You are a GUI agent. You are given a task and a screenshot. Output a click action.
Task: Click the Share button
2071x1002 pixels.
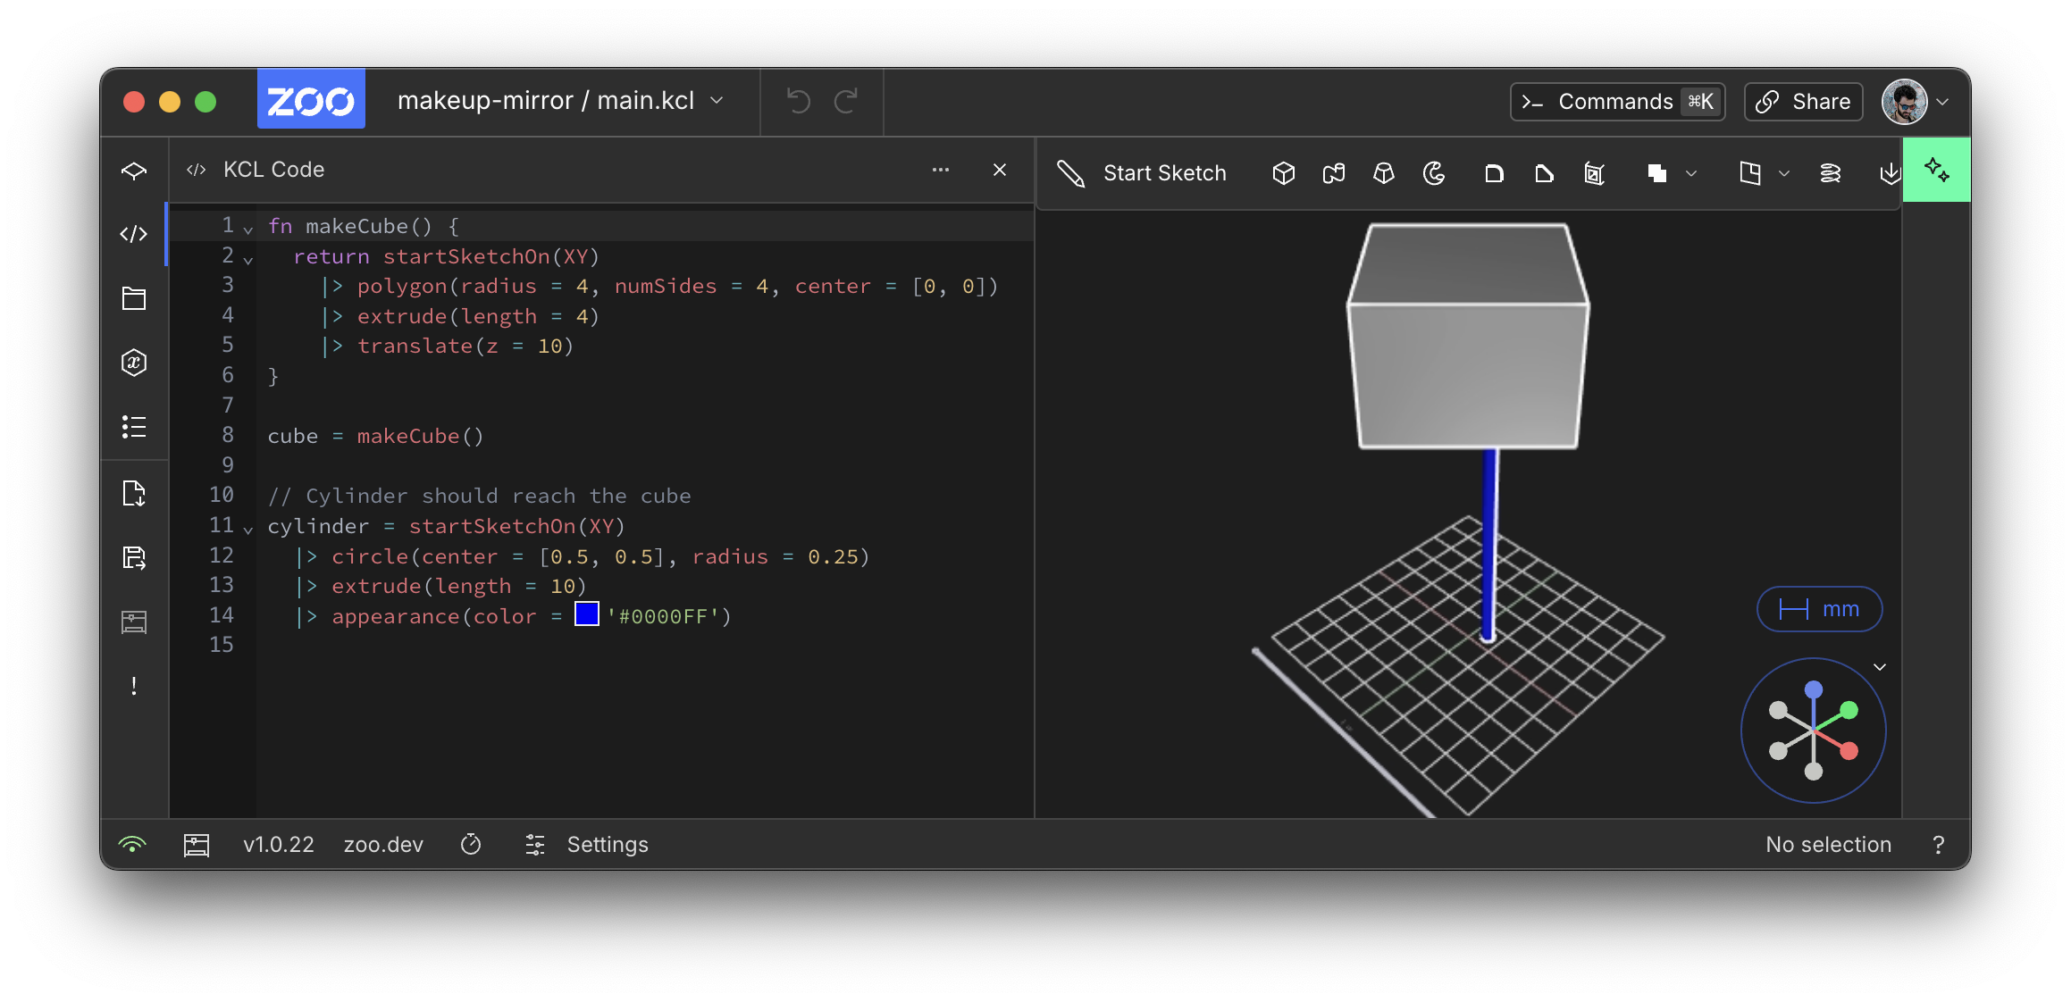pos(1803,102)
